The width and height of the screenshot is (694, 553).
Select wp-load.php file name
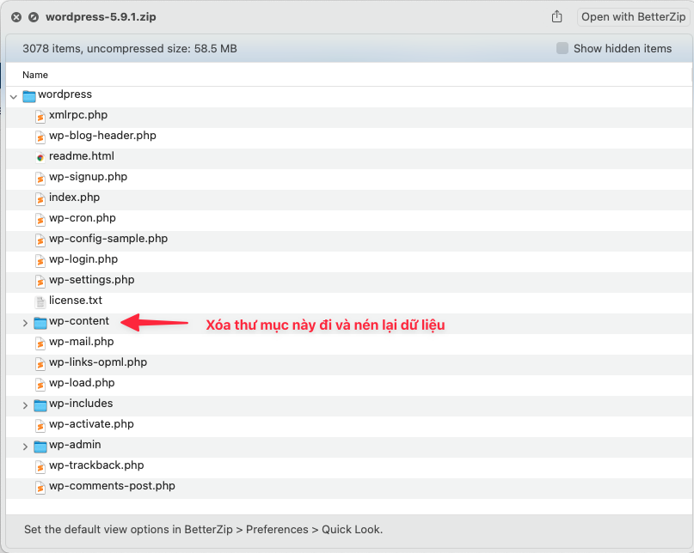[x=82, y=383]
